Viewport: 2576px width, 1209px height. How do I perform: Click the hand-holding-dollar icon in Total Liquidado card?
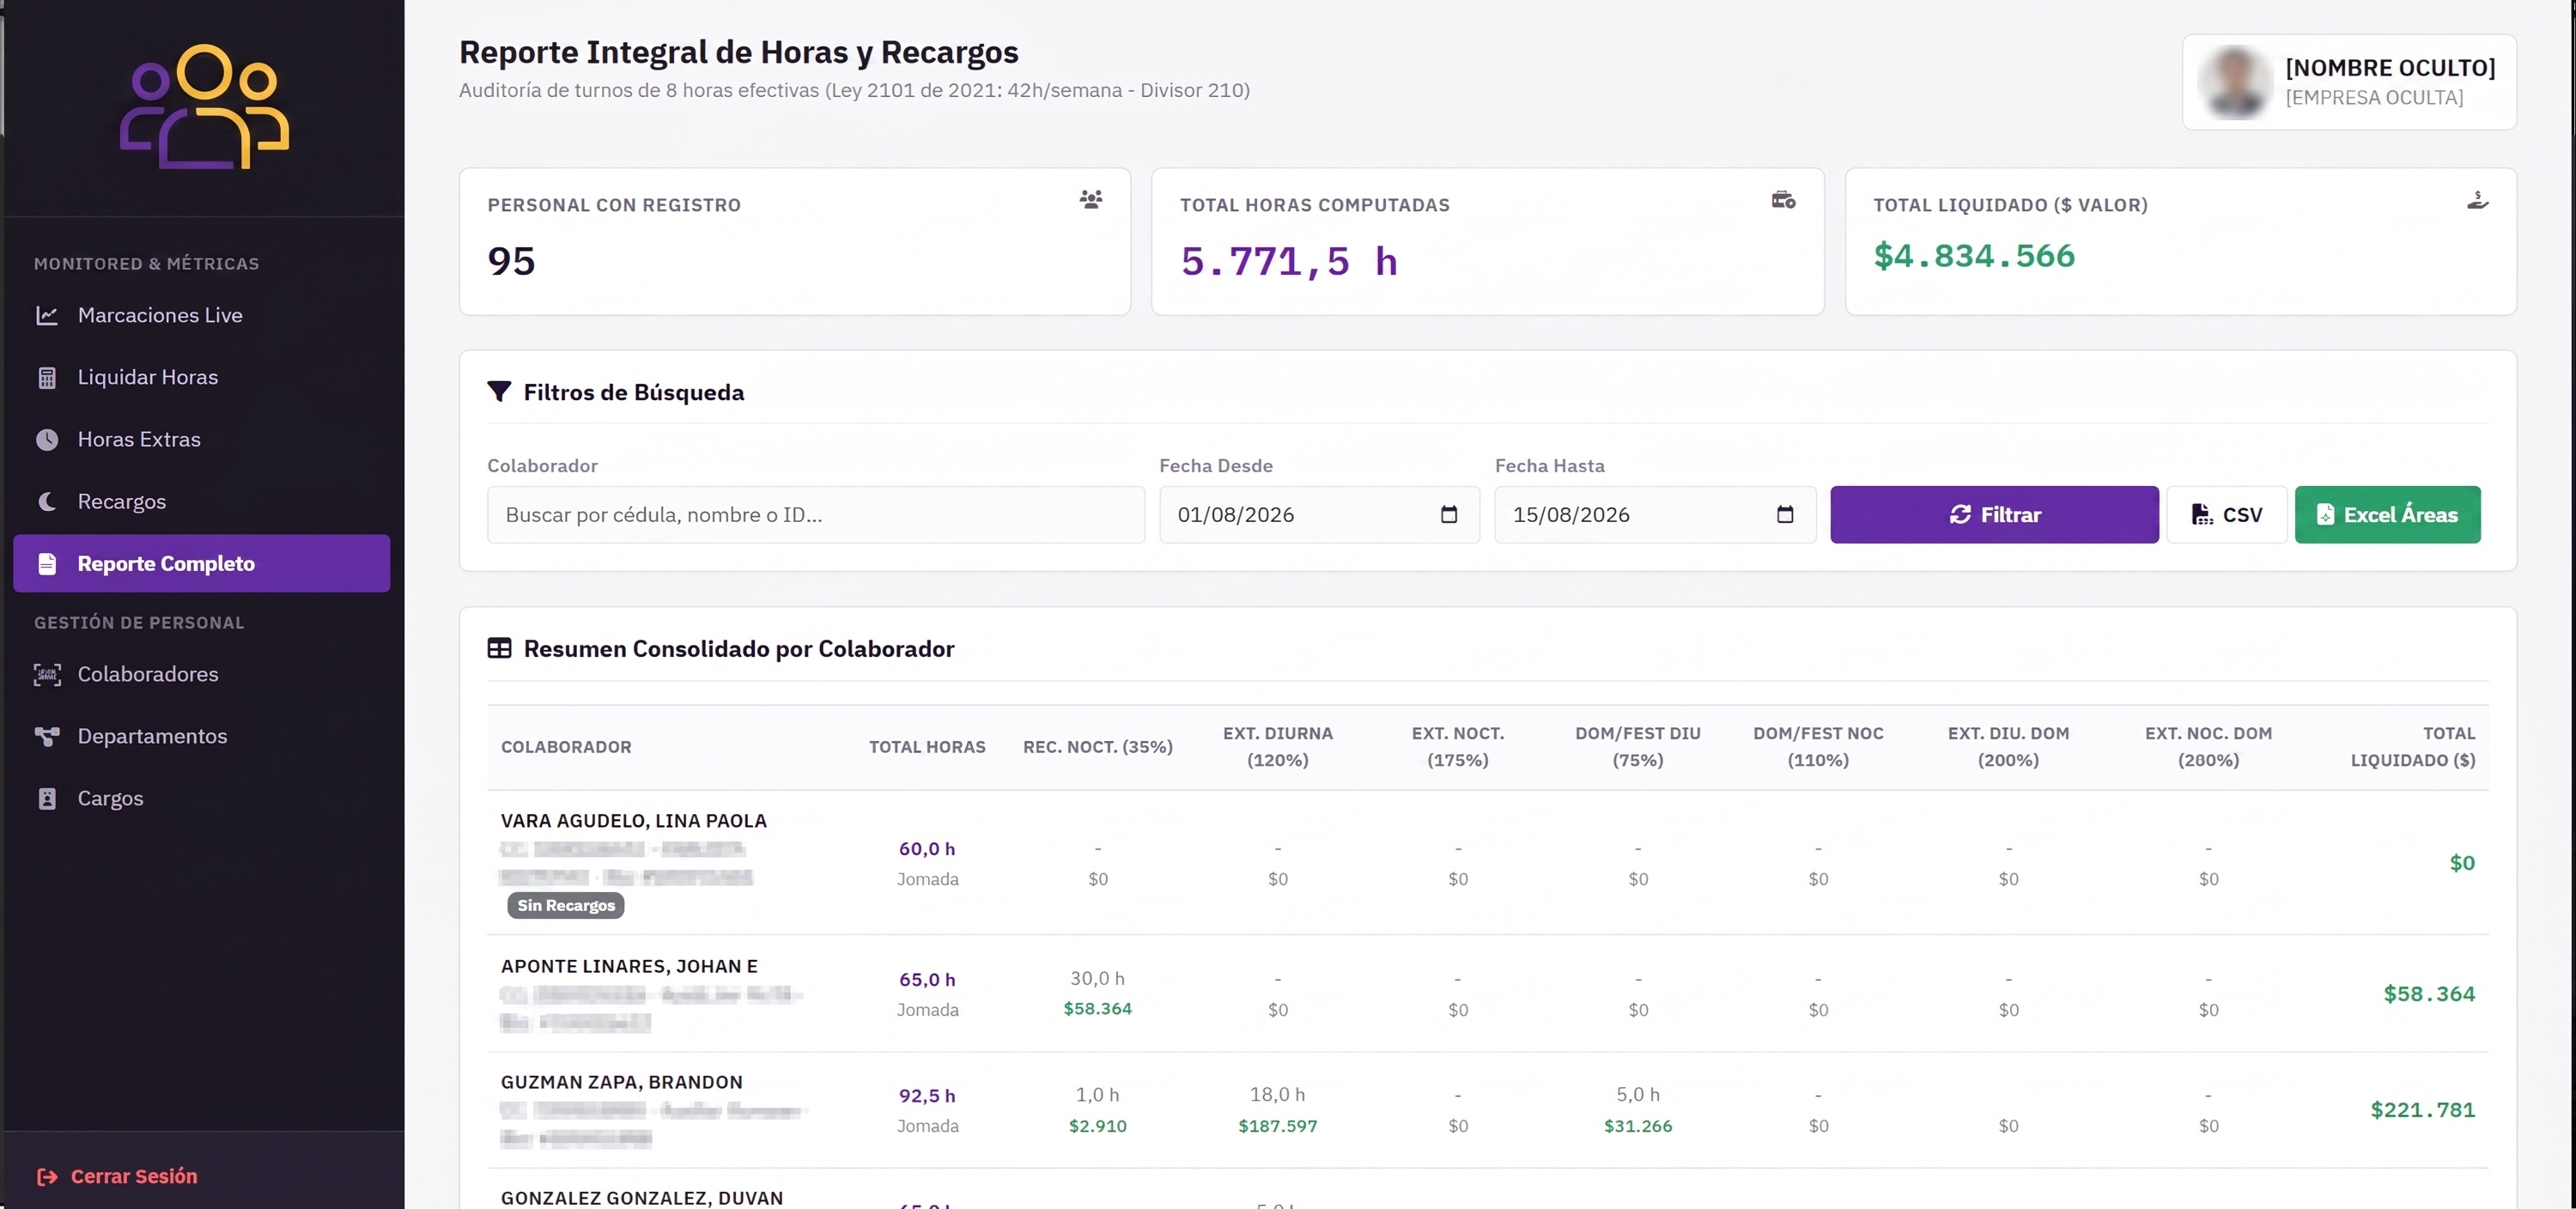click(2477, 200)
